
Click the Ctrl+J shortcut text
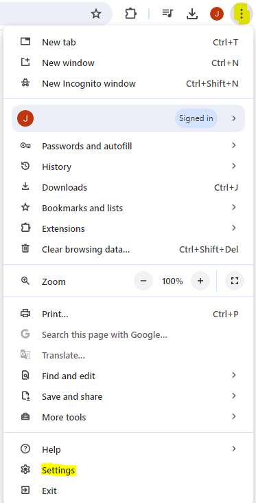(x=226, y=187)
